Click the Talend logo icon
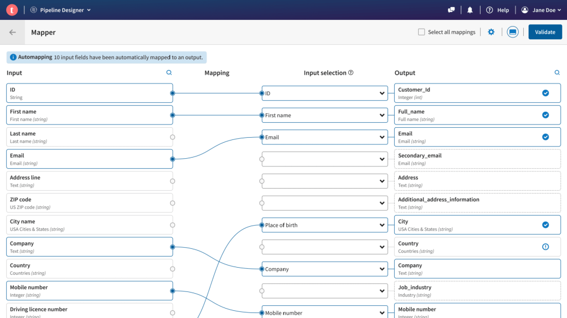The height and width of the screenshot is (318, 567). coord(12,10)
